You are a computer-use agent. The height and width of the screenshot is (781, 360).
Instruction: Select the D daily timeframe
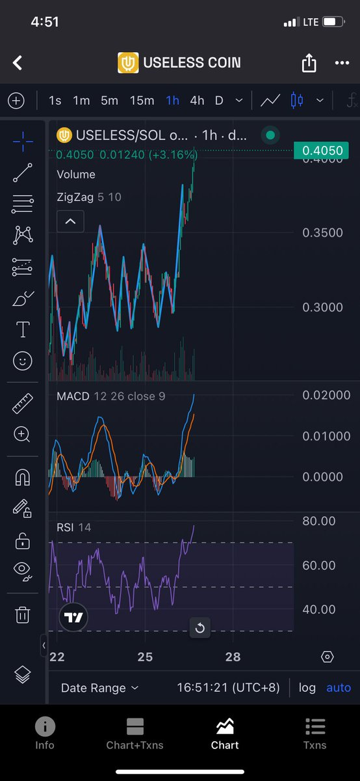219,100
